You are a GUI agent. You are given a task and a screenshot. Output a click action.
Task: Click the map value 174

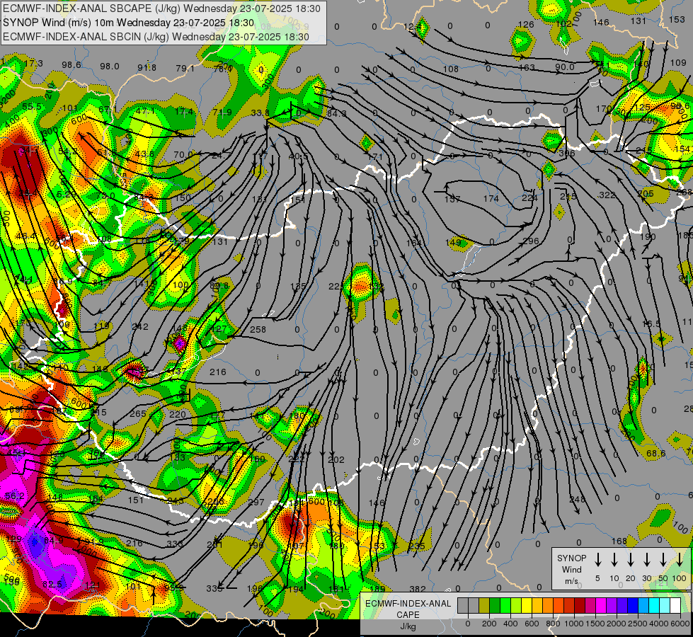pyautogui.click(x=491, y=199)
